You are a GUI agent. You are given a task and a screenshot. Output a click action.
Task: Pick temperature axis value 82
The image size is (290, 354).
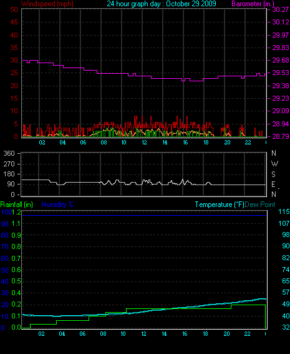coord(286,258)
